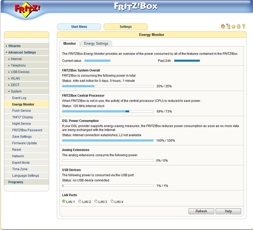
Task: Select the LAN 1 radio indicator
Action: coord(64,202)
